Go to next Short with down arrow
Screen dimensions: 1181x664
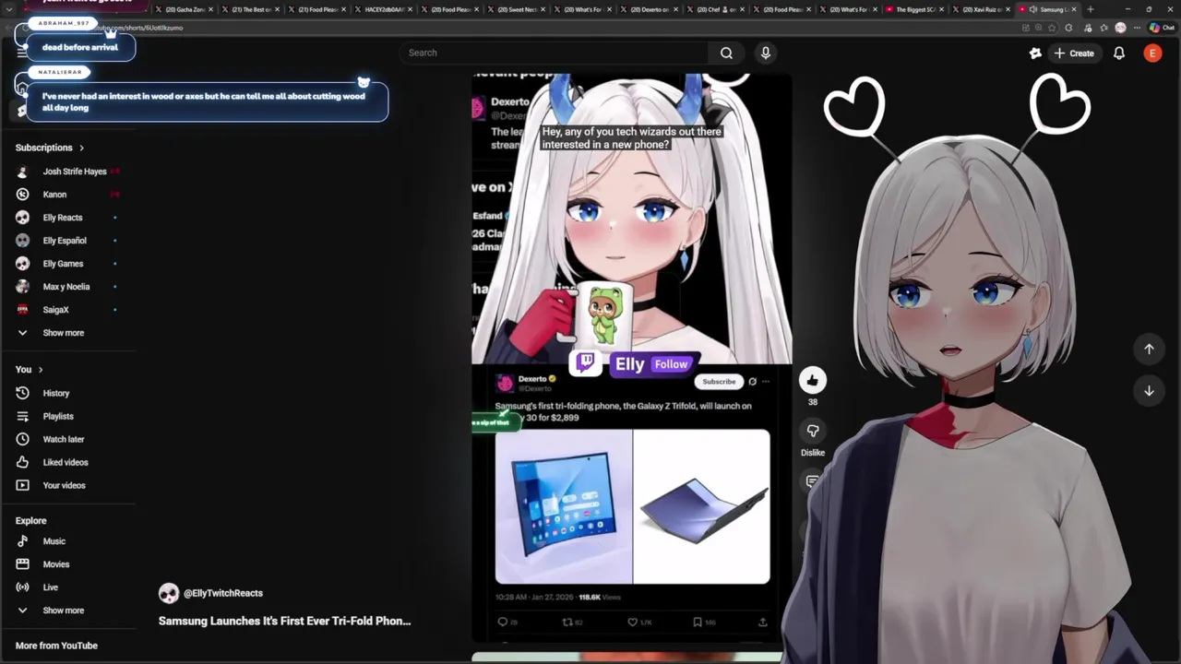(x=1149, y=390)
